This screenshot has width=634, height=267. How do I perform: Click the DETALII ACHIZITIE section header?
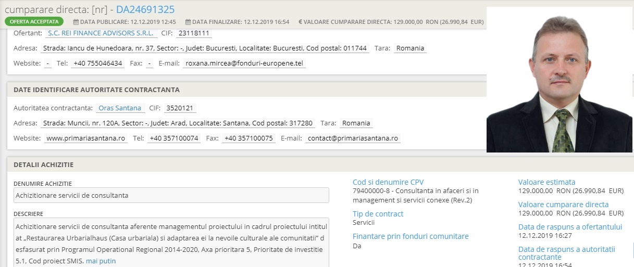tap(44, 165)
